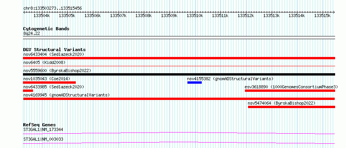Viewport: 346px width, 148px height.
Task: Select the red nsv1035043 variant bar
Action: tap(49, 83)
